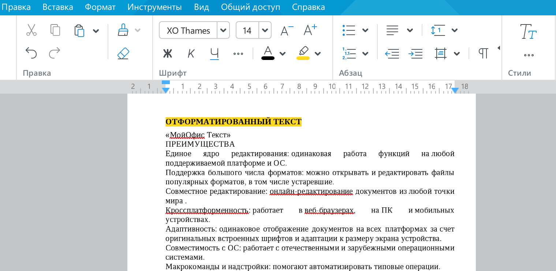This screenshot has height=271, width=556.
Task: Toggle bold formatting (Ж)
Action: click(x=167, y=54)
